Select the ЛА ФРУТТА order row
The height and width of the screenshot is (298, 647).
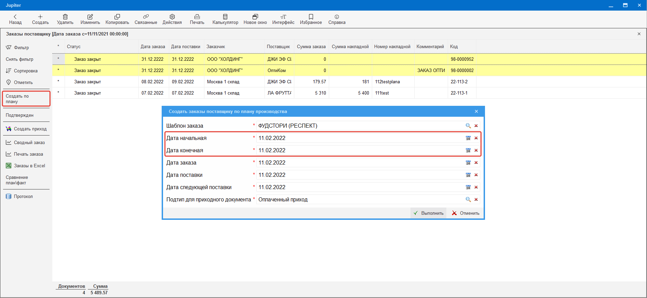[x=349, y=93]
